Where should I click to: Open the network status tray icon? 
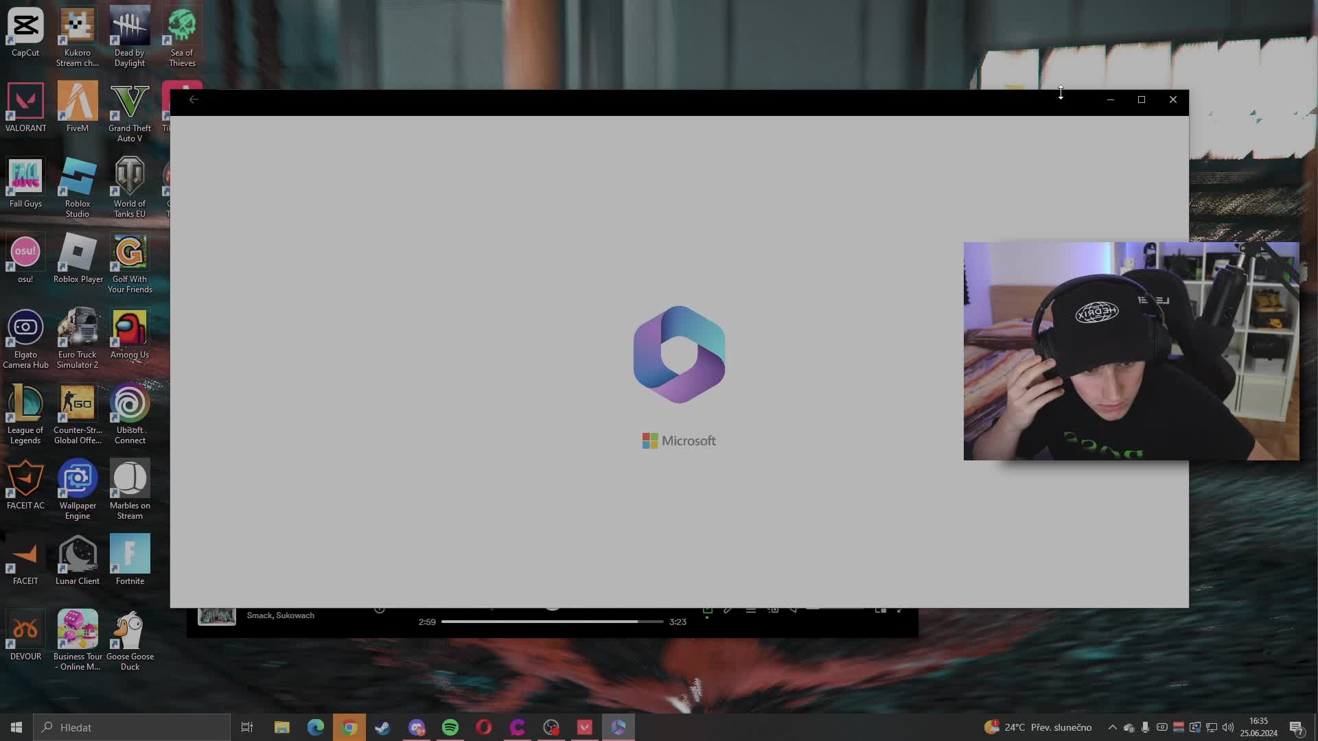(1212, 727)
